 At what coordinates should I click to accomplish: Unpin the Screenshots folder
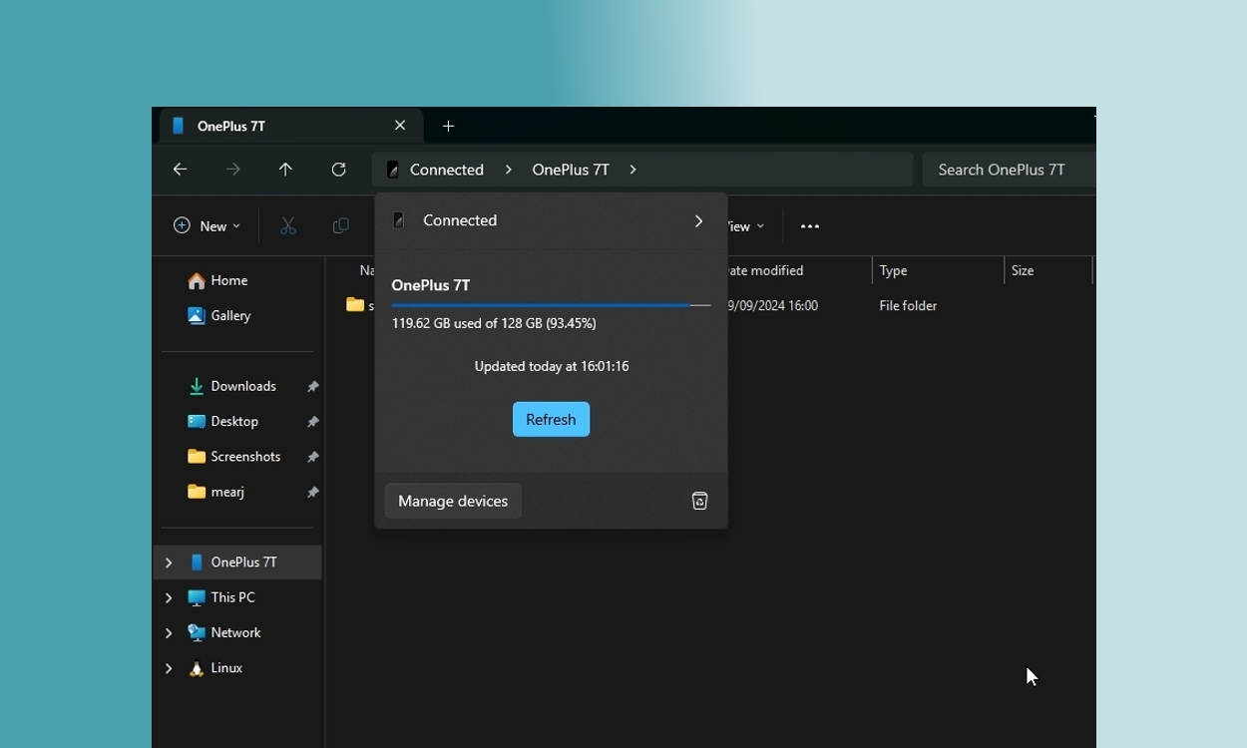(x=312, y=456)
